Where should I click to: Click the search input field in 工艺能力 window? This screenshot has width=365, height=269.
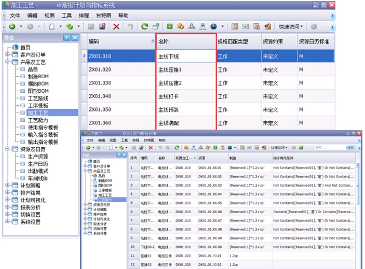pos(330,148)
